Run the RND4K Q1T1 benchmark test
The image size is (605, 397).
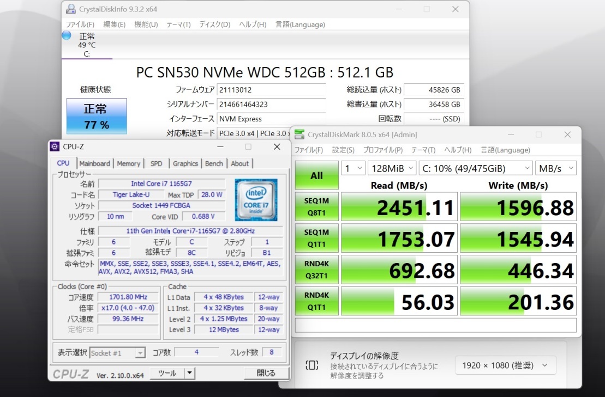[x=316, y=301]
